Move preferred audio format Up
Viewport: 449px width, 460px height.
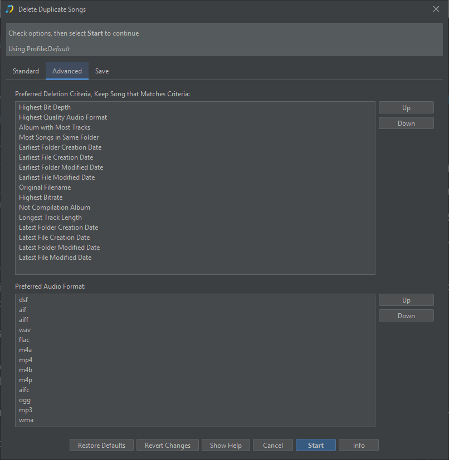406,300
